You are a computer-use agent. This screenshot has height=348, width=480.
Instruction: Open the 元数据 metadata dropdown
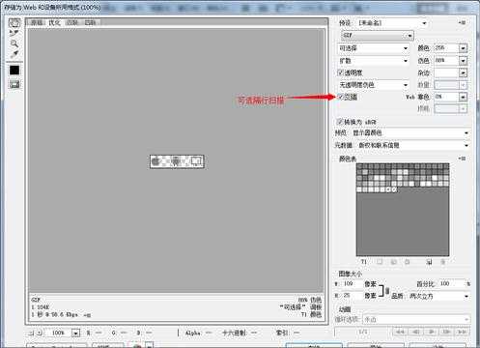tap(412, 145)
